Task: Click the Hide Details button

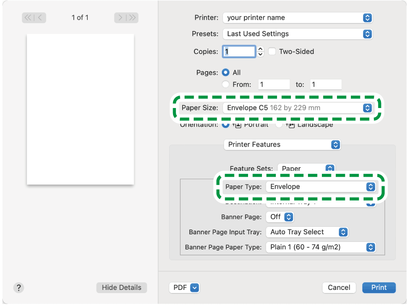Action: tap(121, 288)
